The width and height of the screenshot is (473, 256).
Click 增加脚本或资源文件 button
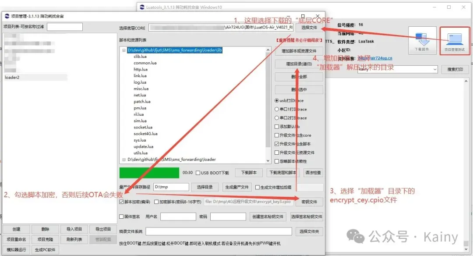point(299,51)
